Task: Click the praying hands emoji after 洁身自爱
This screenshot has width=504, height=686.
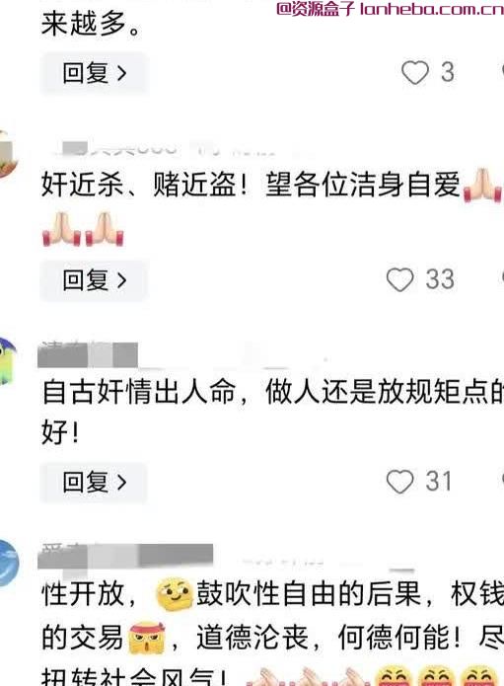Action: tap(482, 186)
